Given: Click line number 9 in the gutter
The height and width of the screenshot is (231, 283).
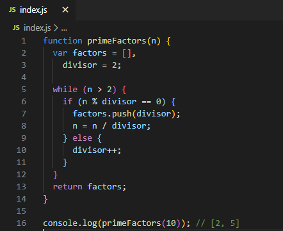Looking at the screenshot, I should point(24,138).
